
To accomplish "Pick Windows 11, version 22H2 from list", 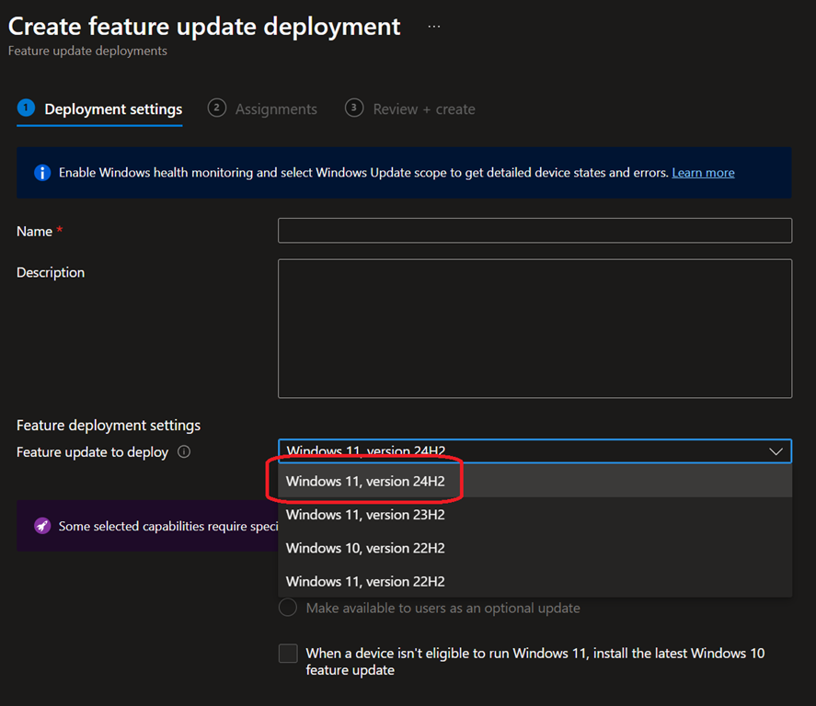I will pos(365,581).
